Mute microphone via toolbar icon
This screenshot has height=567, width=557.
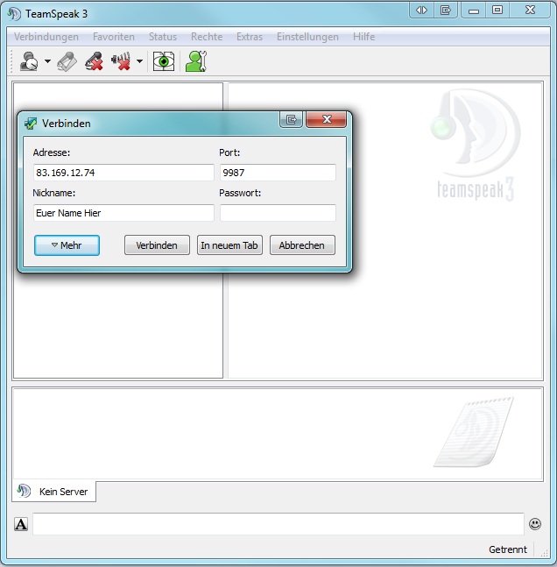pyautogui.click(x=95, y=61)
